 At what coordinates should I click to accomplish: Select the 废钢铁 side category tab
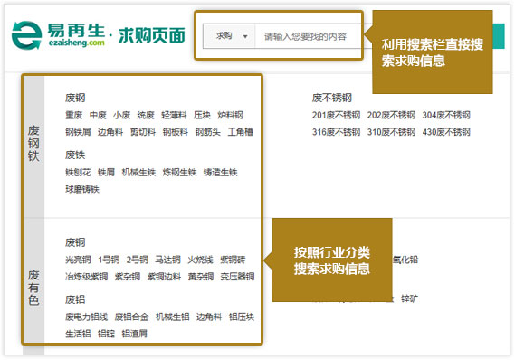(33, 144)
